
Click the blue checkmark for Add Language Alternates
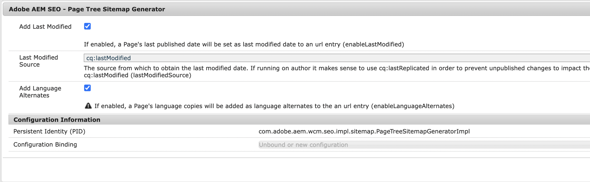click(88, 88)
